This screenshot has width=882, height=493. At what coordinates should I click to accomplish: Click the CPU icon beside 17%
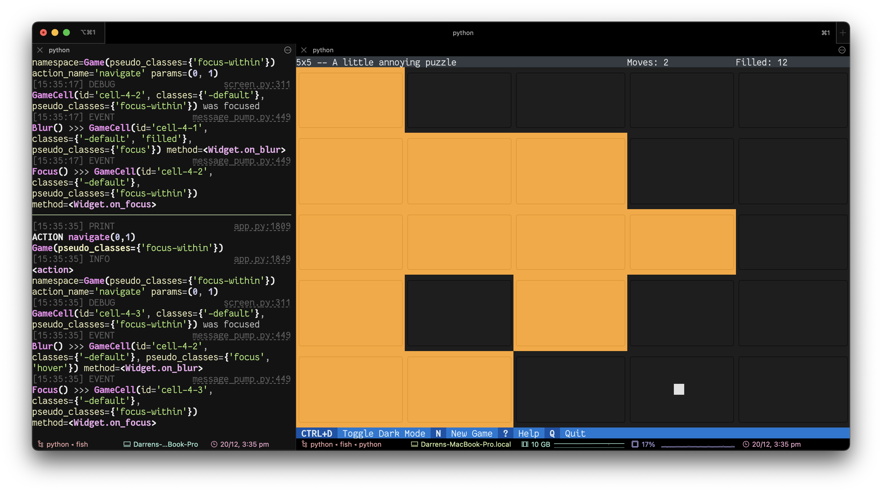635,444
